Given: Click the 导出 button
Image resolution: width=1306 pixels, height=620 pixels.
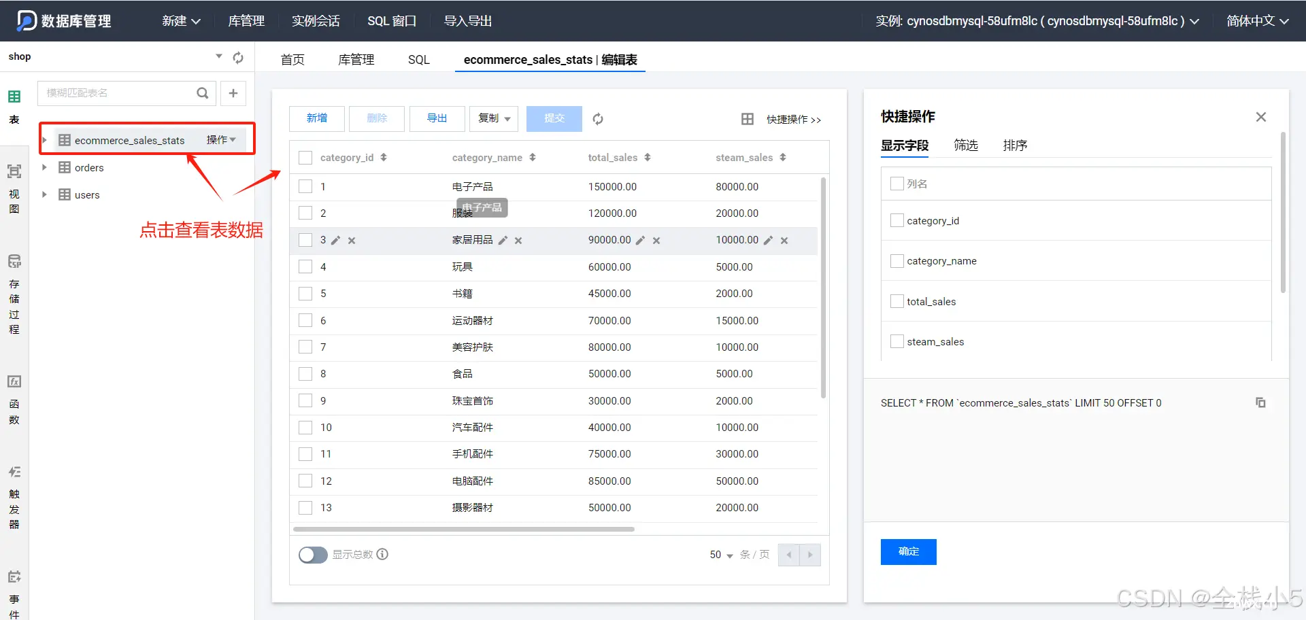Looking at the screenshot, I should tap(437, 118).
